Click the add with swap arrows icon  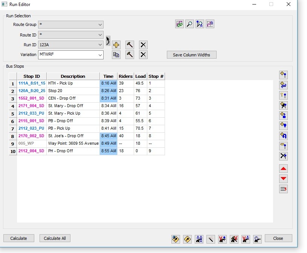click(x=283, y=85)
